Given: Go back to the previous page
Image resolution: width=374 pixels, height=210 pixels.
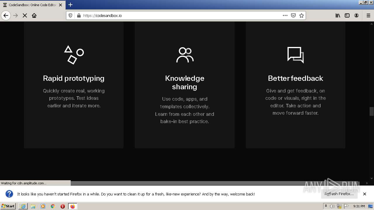Looking at the screenshot, I should [6, 15].
